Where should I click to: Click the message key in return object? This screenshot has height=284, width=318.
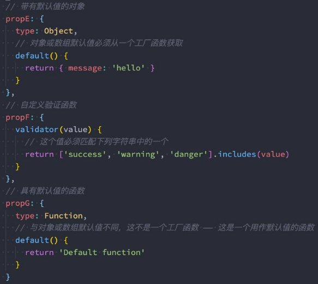[85, 68]
